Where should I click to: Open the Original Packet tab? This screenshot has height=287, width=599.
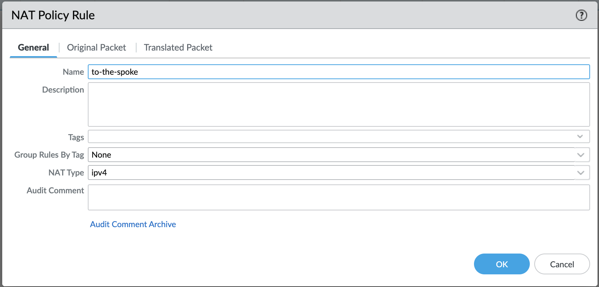click(96, 48)
